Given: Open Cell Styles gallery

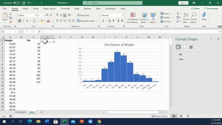Looking at the screenshot, I should (153, 18).
